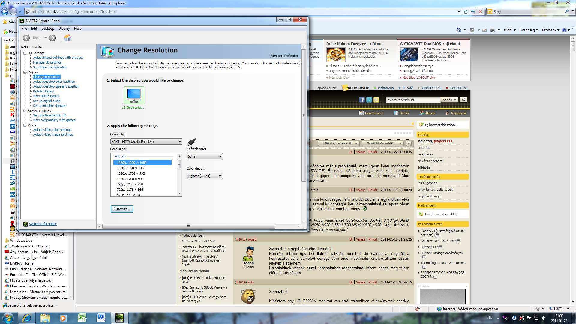Select the LG Electronics display icon
Viewport: 576px width, 324px height.
[x=134, y=95]
